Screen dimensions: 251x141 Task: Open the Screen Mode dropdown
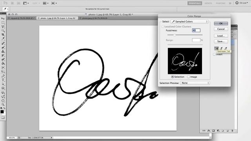[54, 3]
